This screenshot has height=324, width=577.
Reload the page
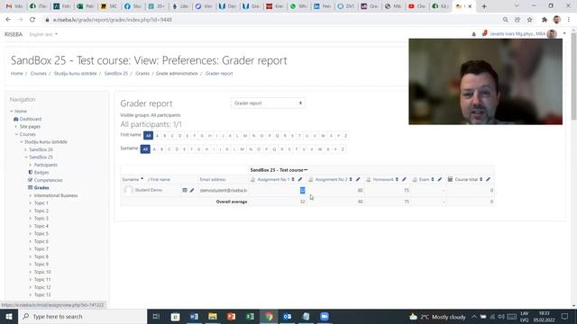[x=32, y=20]
